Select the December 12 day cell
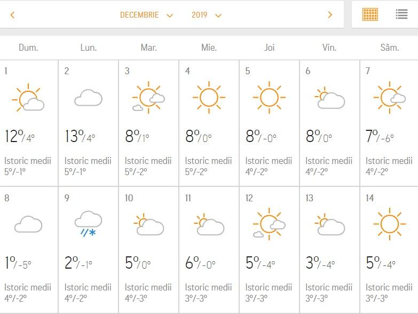Viewport: 418px width, 314px height. (x=269, y=249)
